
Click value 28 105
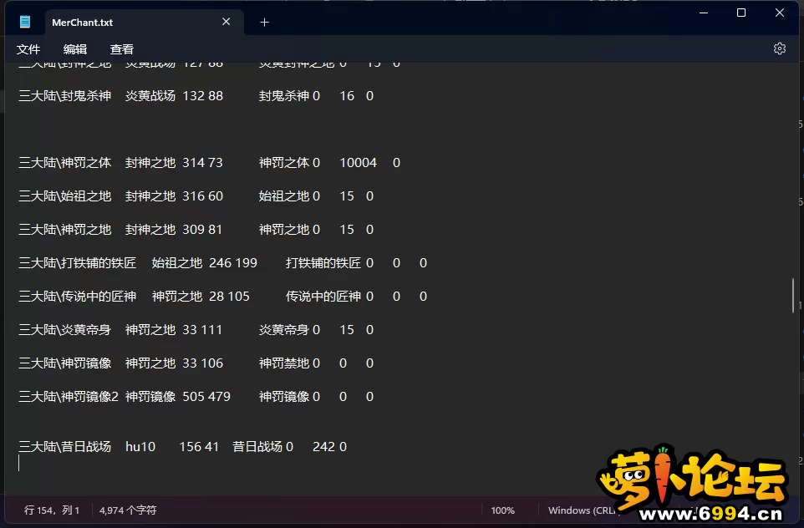229,297
